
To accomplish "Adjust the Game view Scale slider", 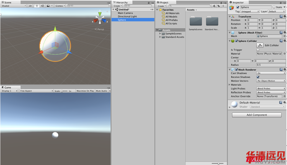I will 62,91.
